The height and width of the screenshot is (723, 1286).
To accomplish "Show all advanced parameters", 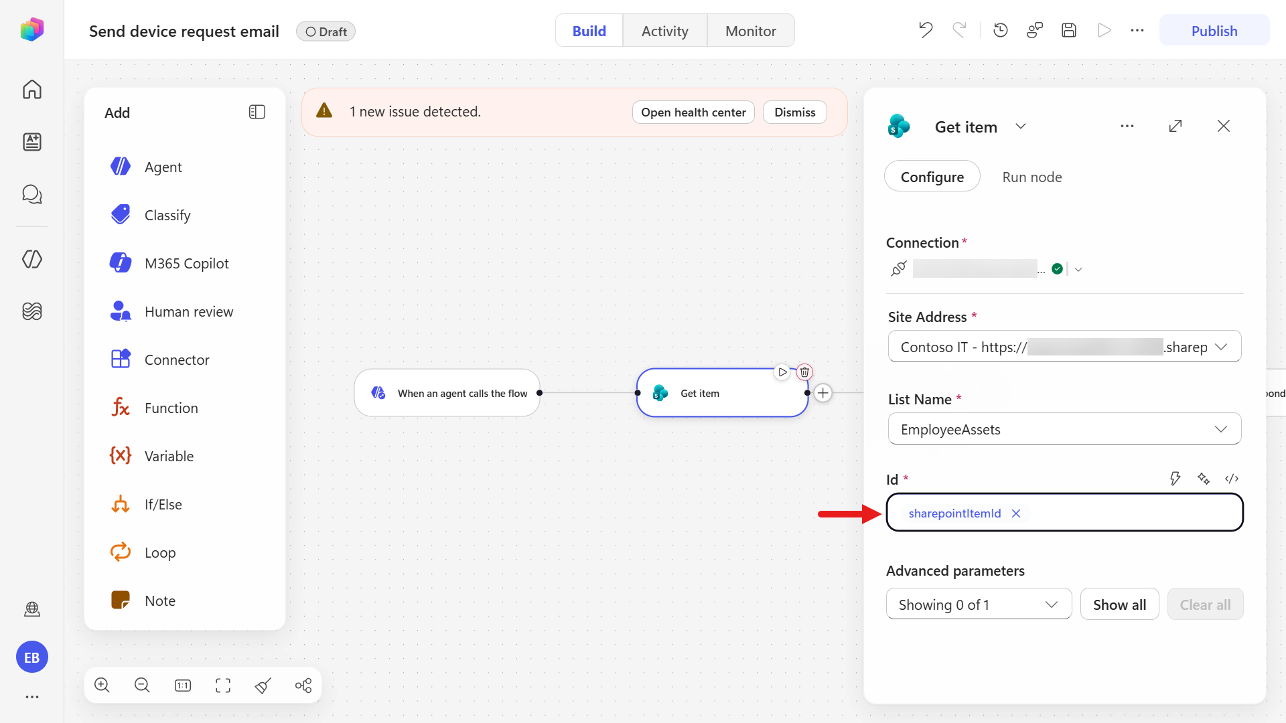I will point(1119,605).
